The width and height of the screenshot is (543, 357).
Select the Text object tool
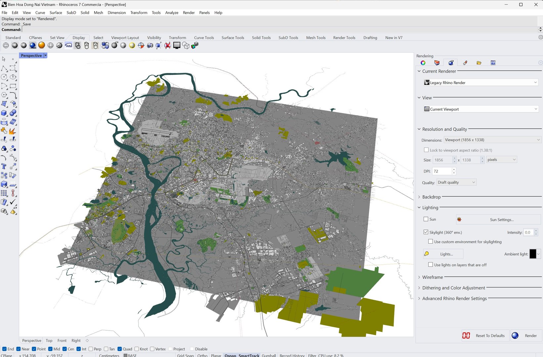pyautogui.click(x=4, y=166)
